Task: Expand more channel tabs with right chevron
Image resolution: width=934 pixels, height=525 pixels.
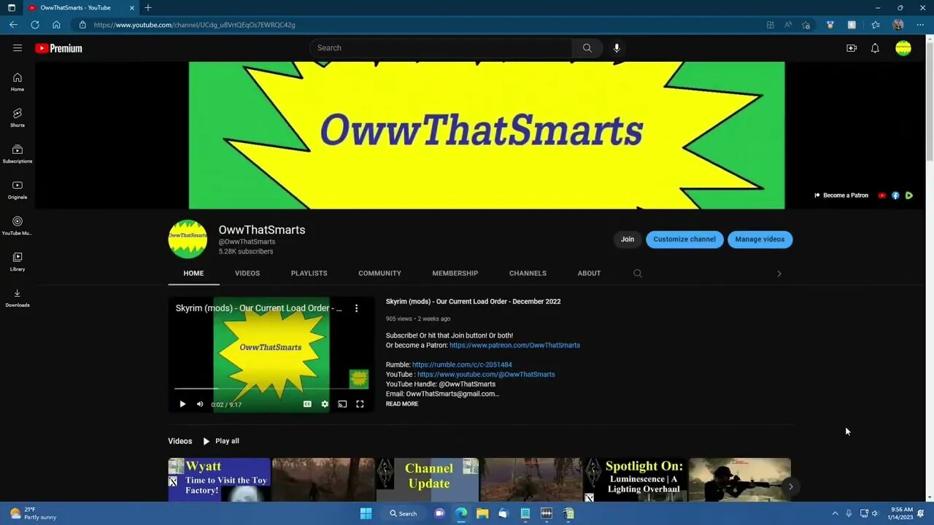Action: coord(779,273)
